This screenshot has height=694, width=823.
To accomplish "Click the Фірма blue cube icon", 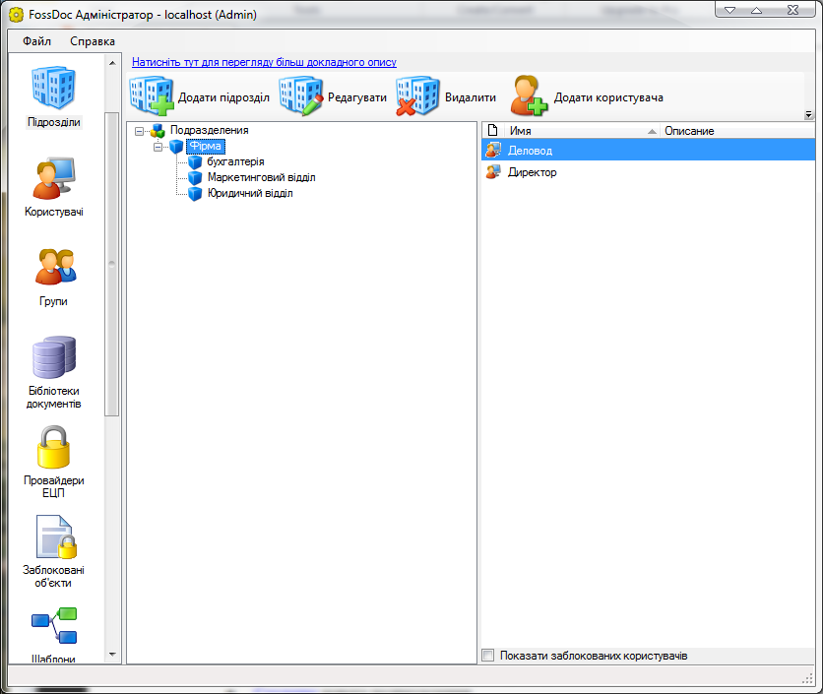I will [x=177, y=147].
